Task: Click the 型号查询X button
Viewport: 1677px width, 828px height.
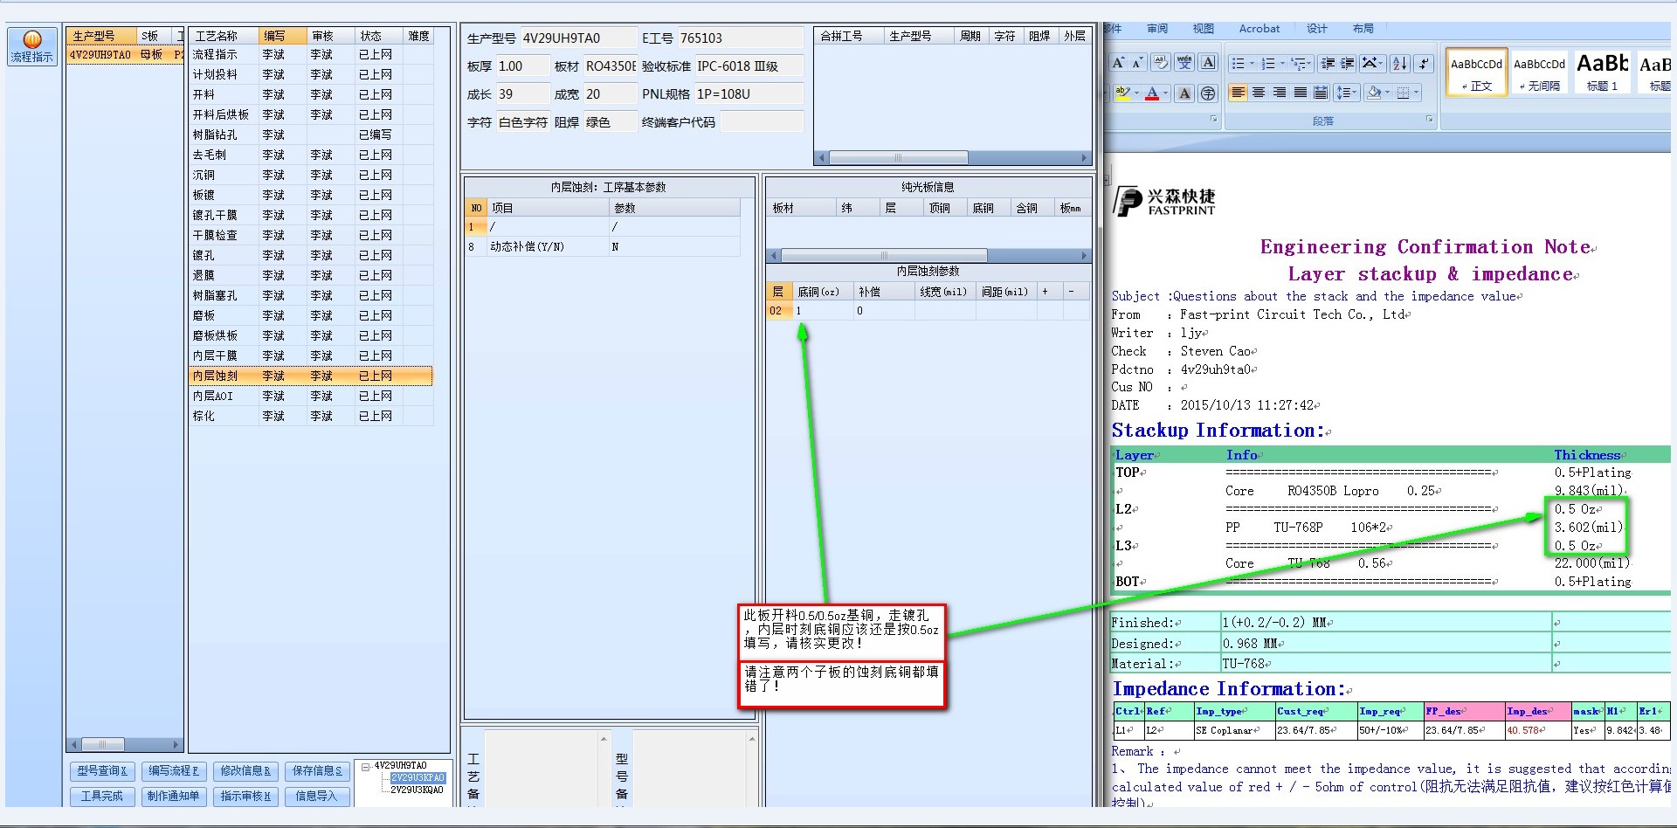Action: (x=102, y=771)
